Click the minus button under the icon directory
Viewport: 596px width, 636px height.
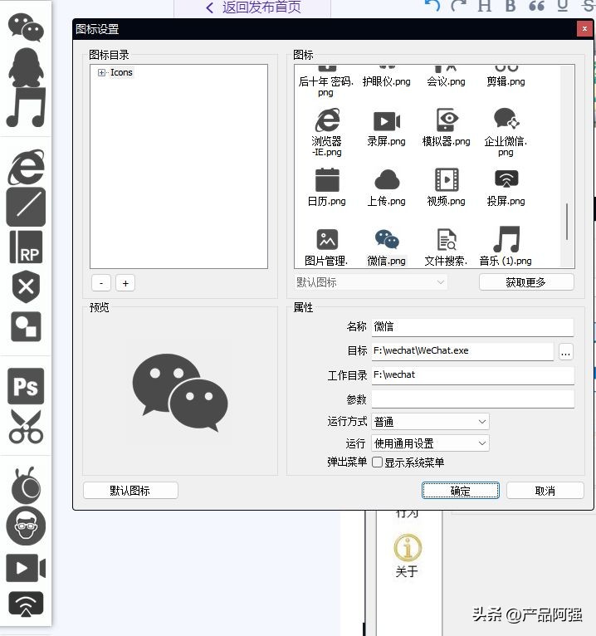[101, 283]
